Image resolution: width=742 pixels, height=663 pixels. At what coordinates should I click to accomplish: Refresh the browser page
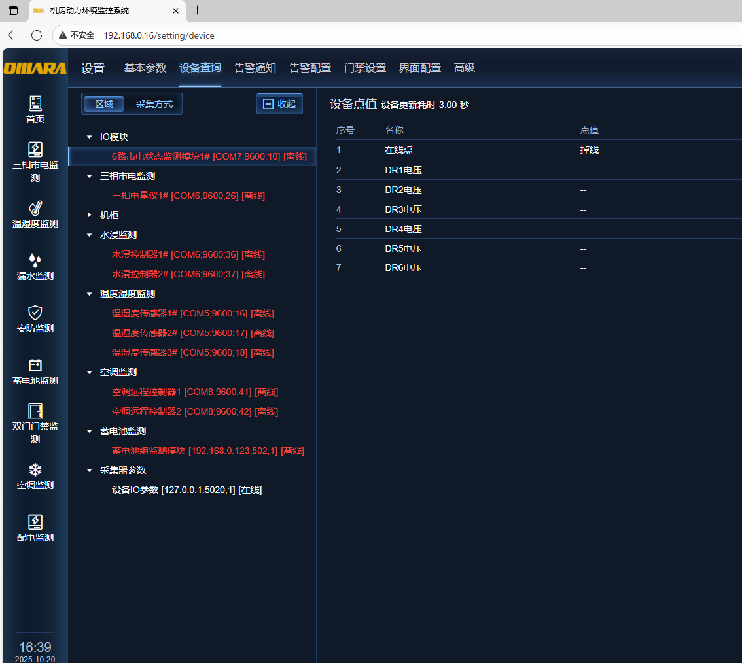37,35
